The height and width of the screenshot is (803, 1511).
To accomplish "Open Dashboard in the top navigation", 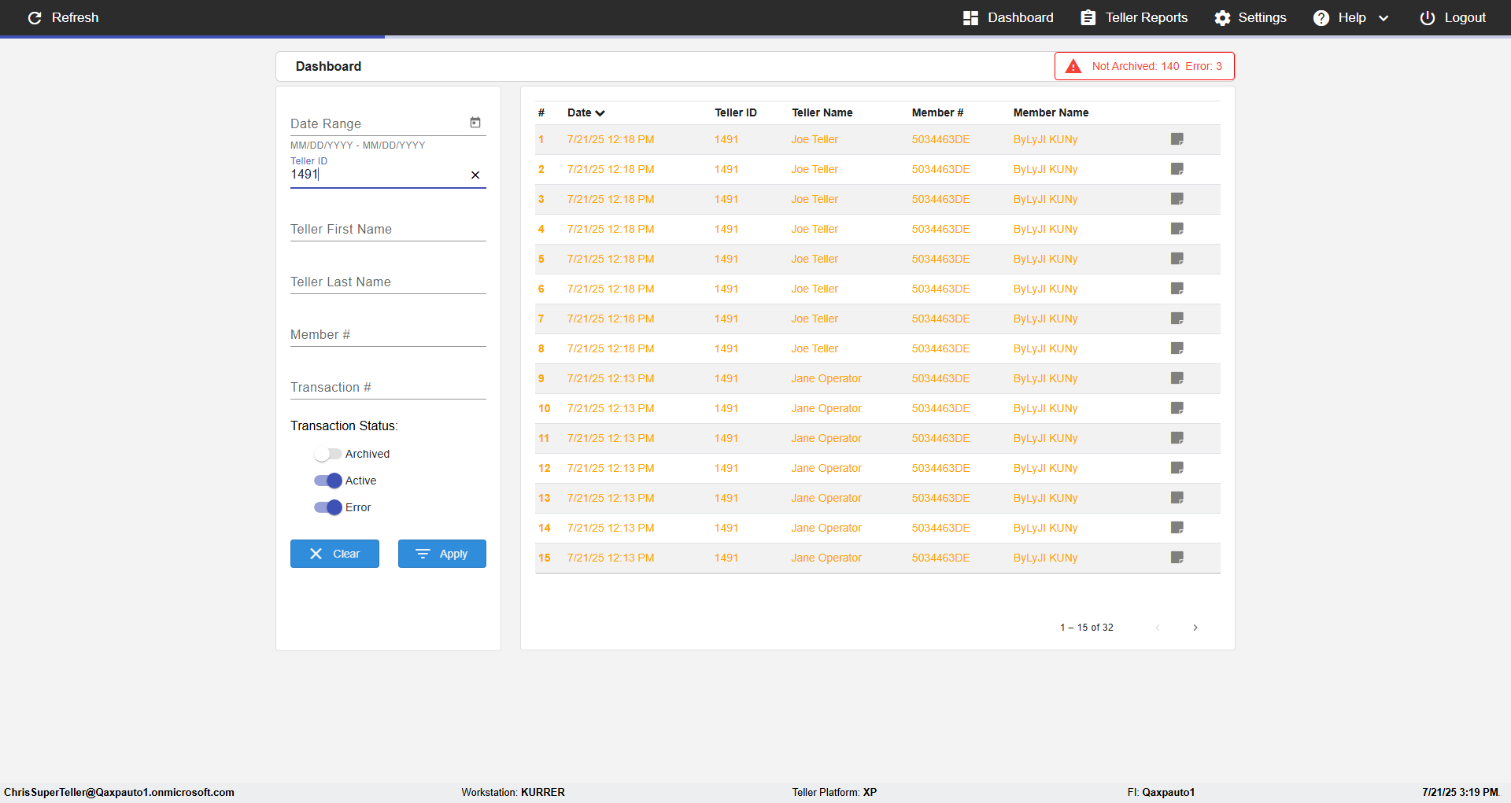I will tap(1008, 18).
